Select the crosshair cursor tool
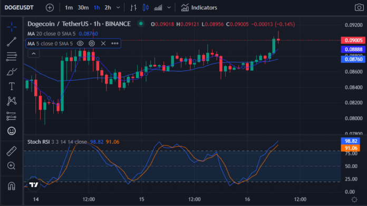Viewport: 367px width, 206px height. point(12,27)
